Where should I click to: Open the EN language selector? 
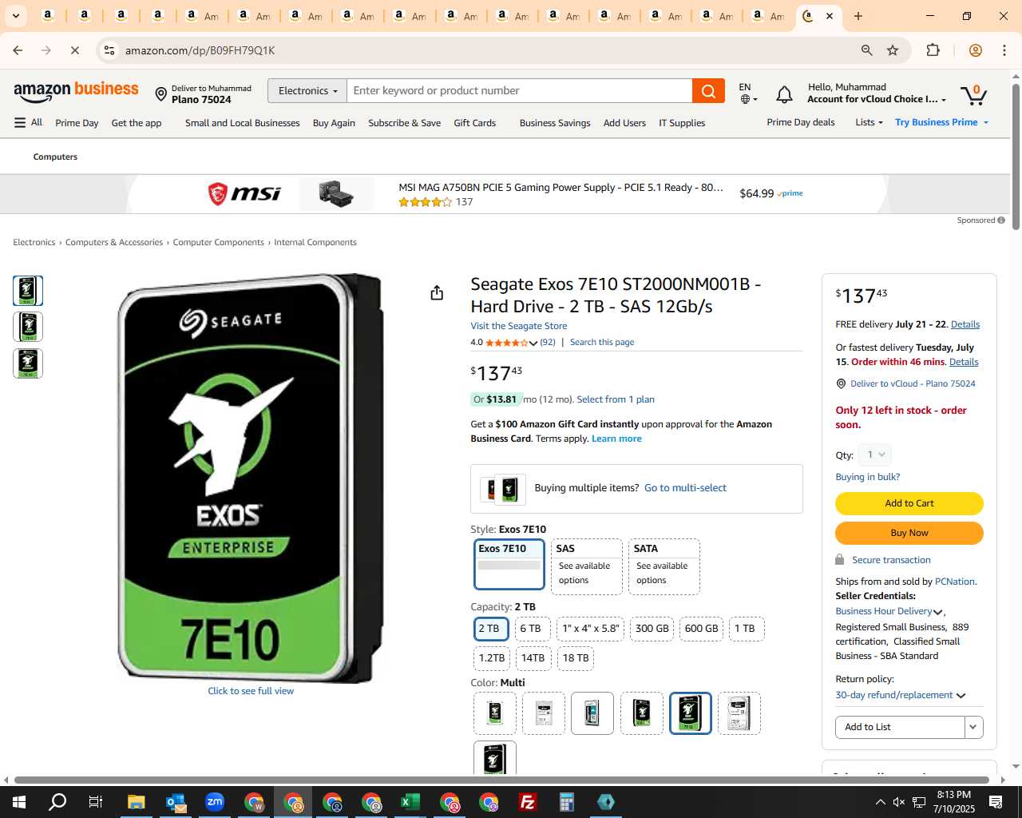tap(747, 93)
